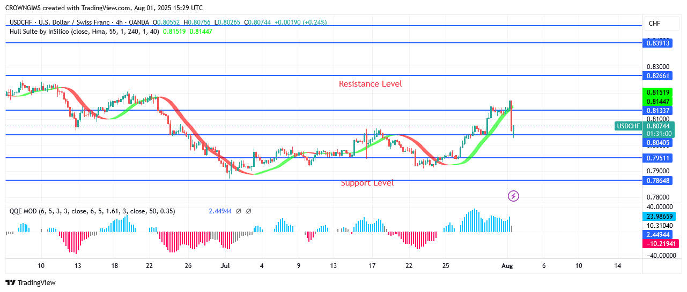Click the blue 2.44944 axis value tag
Screen dimensions: 687x292
pyautogui.click(x=658, y=235)
